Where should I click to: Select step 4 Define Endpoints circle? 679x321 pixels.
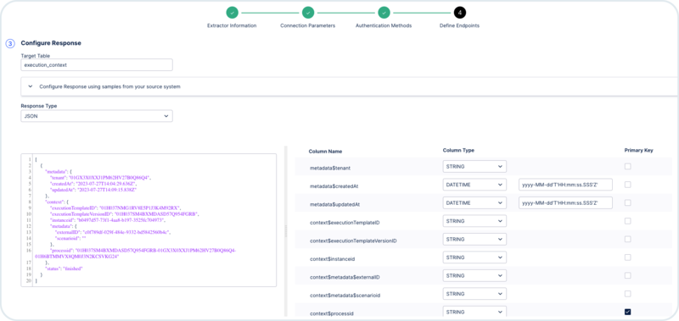(460, 13)
